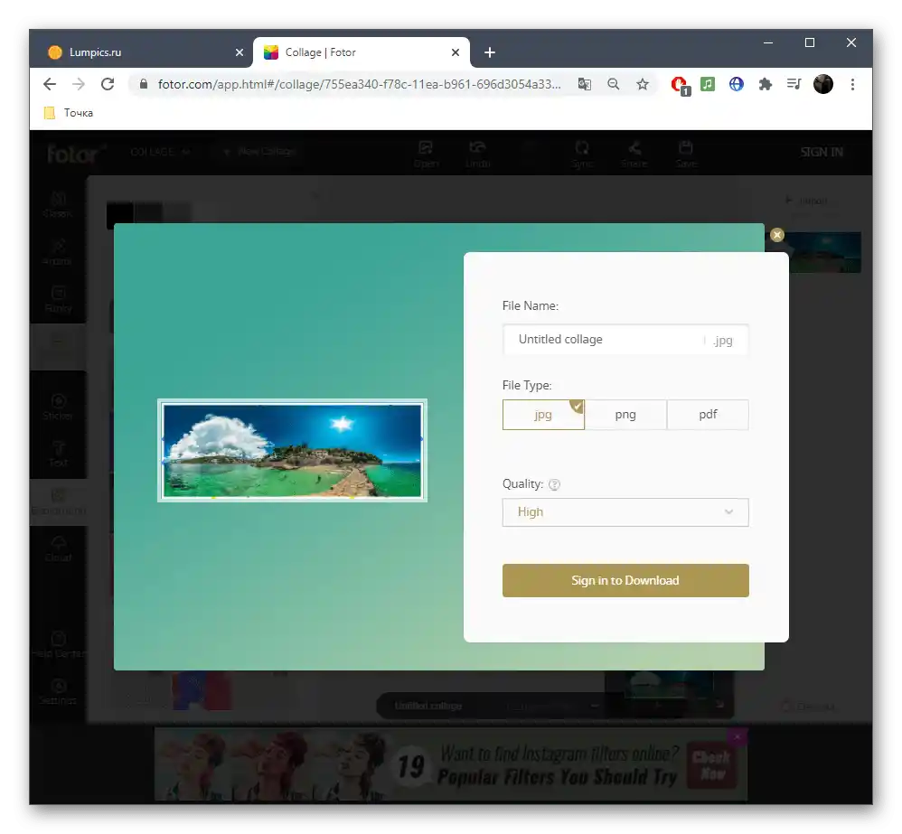Open the Extensions puzzle icon
This screenshot has height=834, width=902.
tap(766, 85)
